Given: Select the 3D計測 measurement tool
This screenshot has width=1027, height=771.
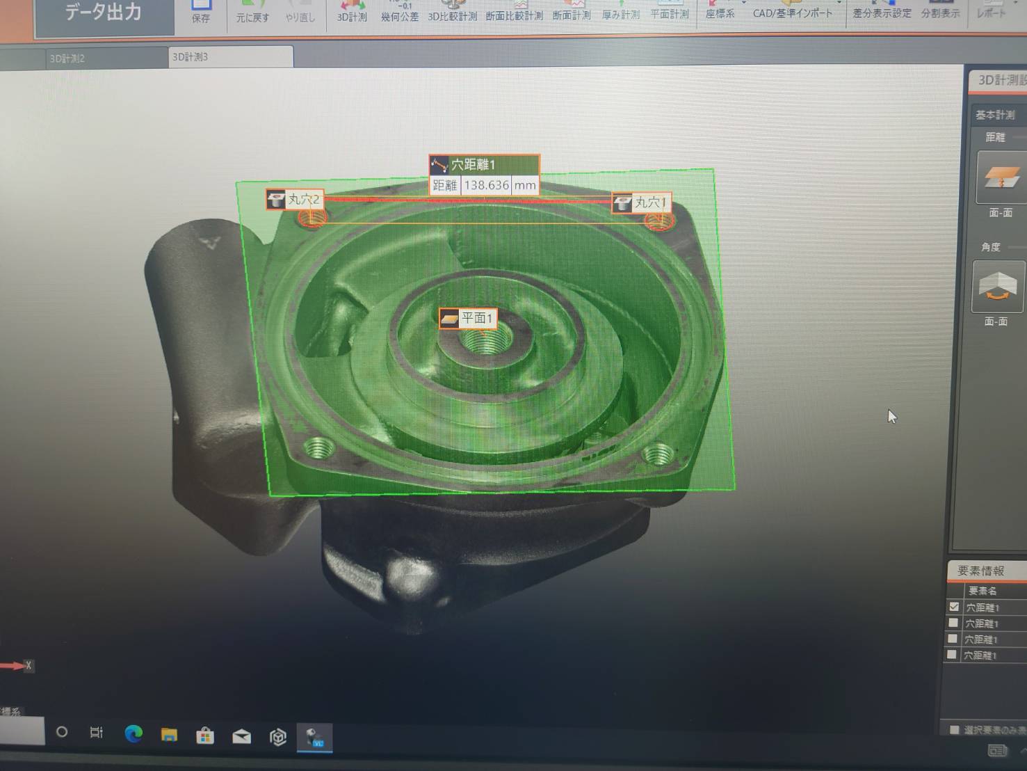Looking at the screenshot, I should point(352,10).
